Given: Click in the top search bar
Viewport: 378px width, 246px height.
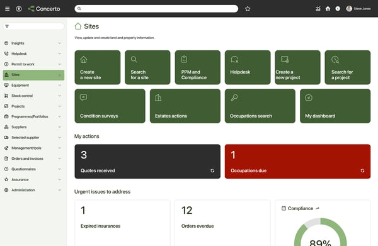Looking at the screenshot, I should [156, 9].
